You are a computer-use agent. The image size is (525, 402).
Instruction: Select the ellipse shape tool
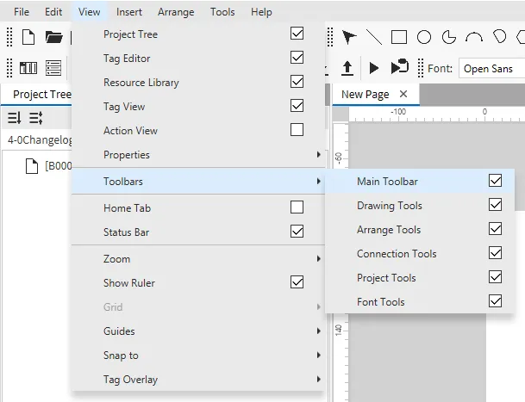[x=424, y=37]
